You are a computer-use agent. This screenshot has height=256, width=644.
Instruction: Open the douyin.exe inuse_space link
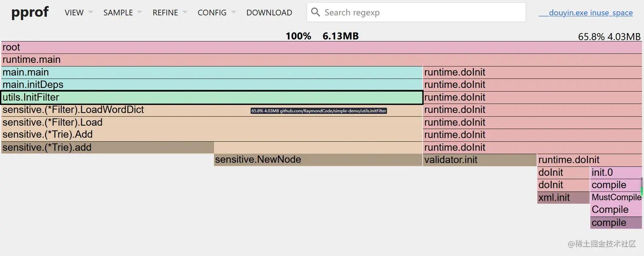pos(586,13)
